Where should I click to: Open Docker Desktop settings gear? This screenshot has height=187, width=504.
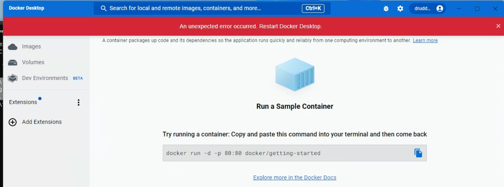(x=400, y=8)
